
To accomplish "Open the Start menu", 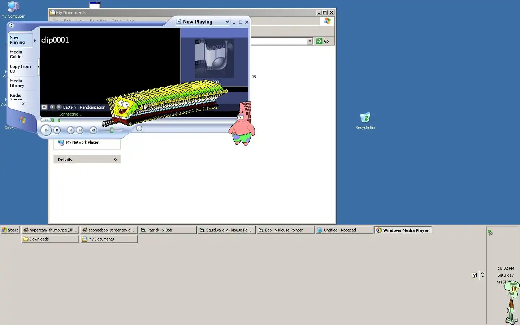I will tap(10, 230).
